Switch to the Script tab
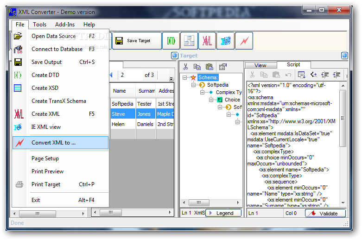Screen dimensions: 362x240 (293, 64)
